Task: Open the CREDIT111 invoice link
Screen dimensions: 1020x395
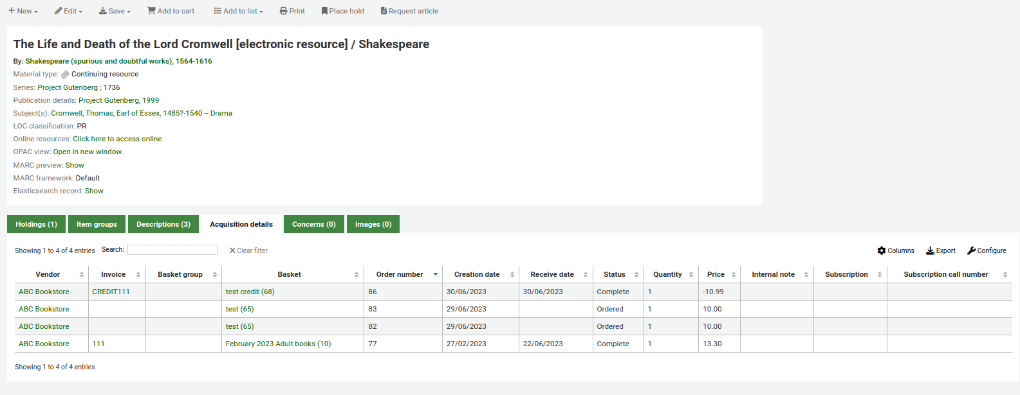Action: (111, 292)
